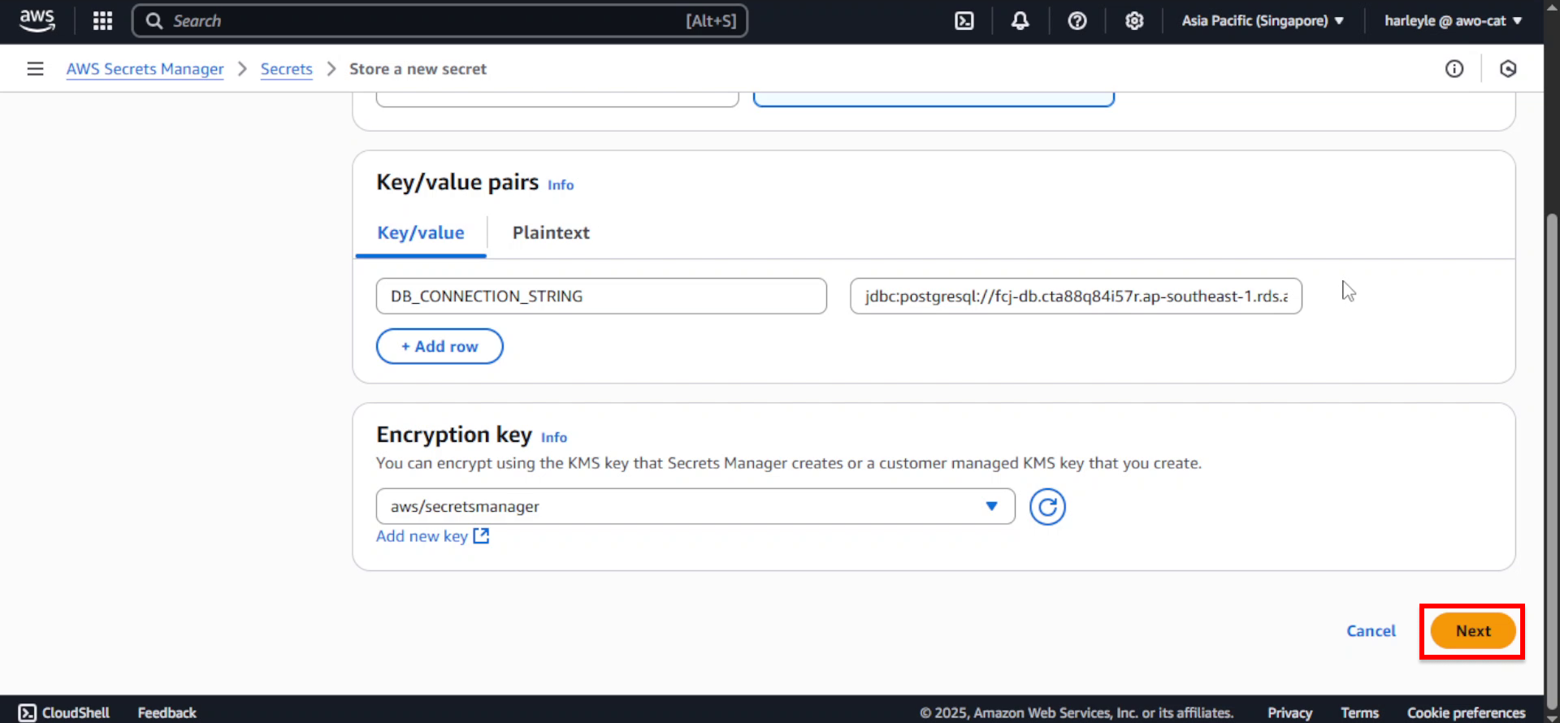Open the info panel icon

coord(1454,69)
